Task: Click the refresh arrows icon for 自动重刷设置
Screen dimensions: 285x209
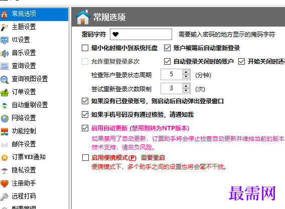Action: tap(5, 105)
